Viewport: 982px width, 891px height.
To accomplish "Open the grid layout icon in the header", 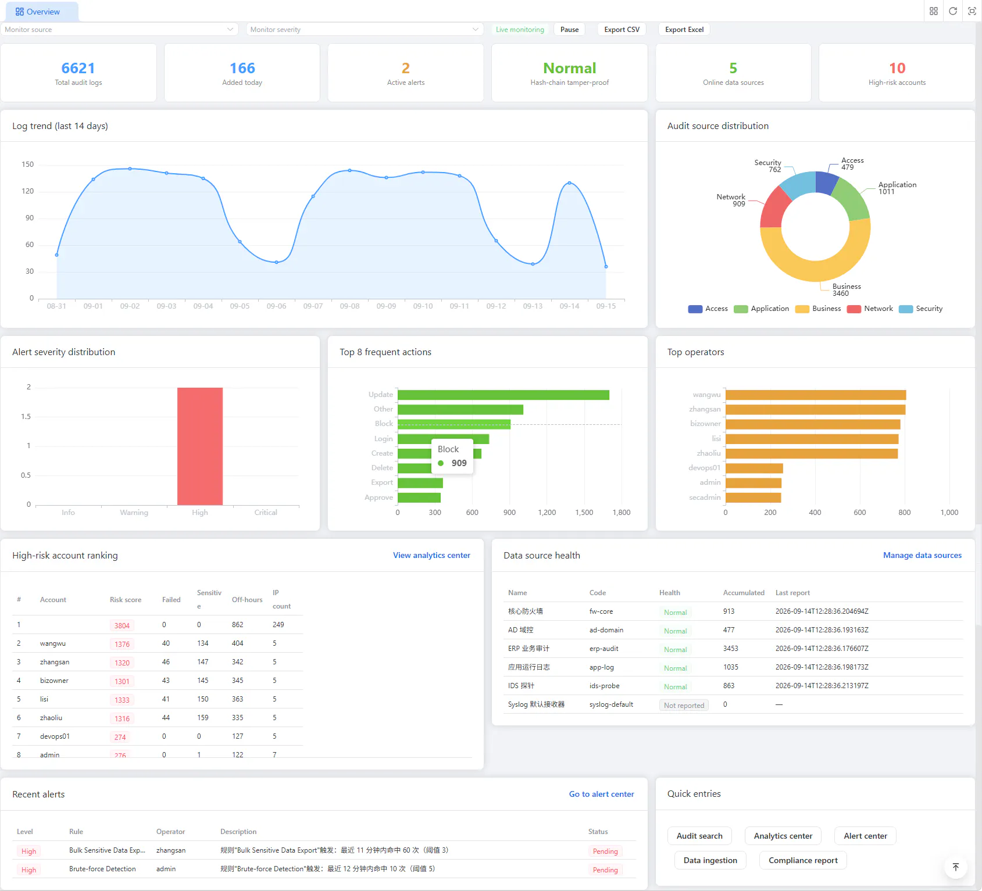I will point(934,11).
